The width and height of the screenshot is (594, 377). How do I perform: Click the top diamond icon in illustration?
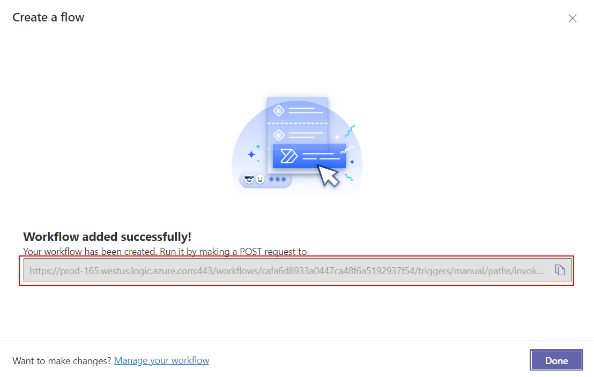[x=279, y=110]
